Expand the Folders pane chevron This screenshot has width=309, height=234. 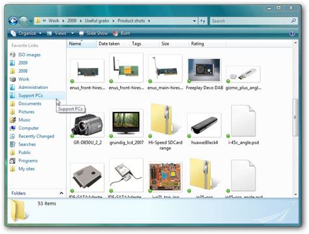pyautogui.click(x=61, y=193)
